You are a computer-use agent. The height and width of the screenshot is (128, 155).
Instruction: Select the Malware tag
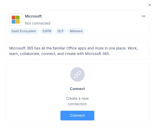pos(76,31)
